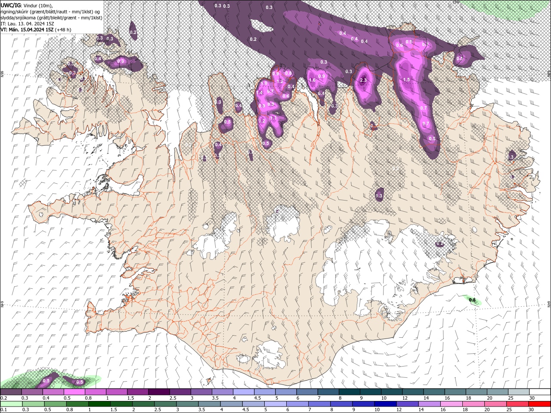Click the 'rigning/skúrir' legend description line
551x413 pixels.
coord(50,11)
